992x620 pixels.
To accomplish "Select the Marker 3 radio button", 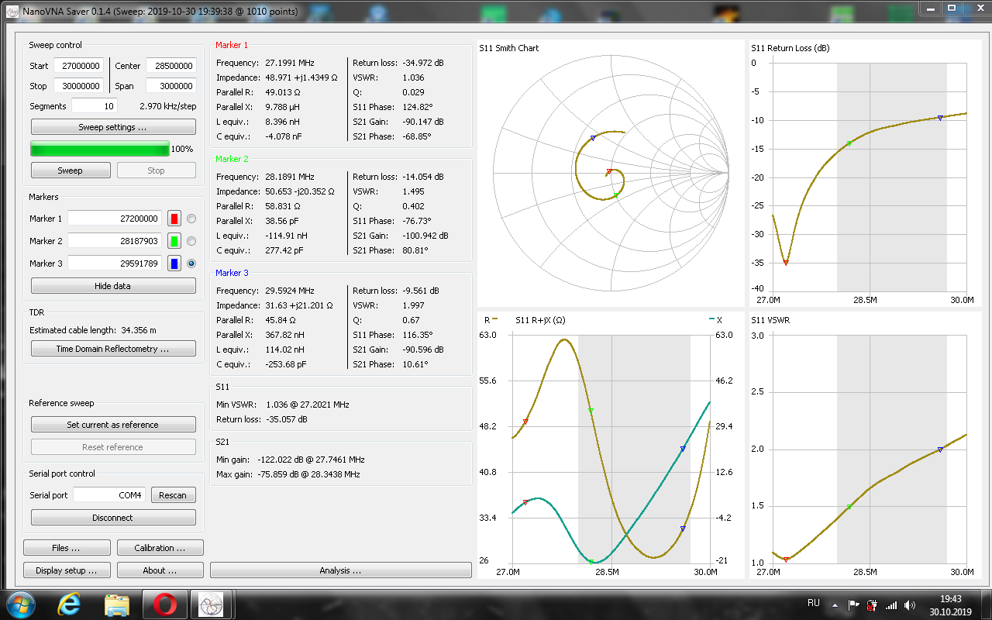I will [x=191, y=263].
